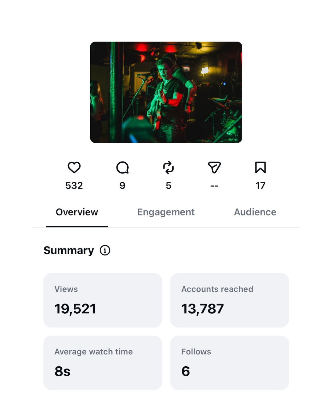This screenshot has height=416, width=333.
Task: Click the 9 comments count
Action: pos(122,186)
